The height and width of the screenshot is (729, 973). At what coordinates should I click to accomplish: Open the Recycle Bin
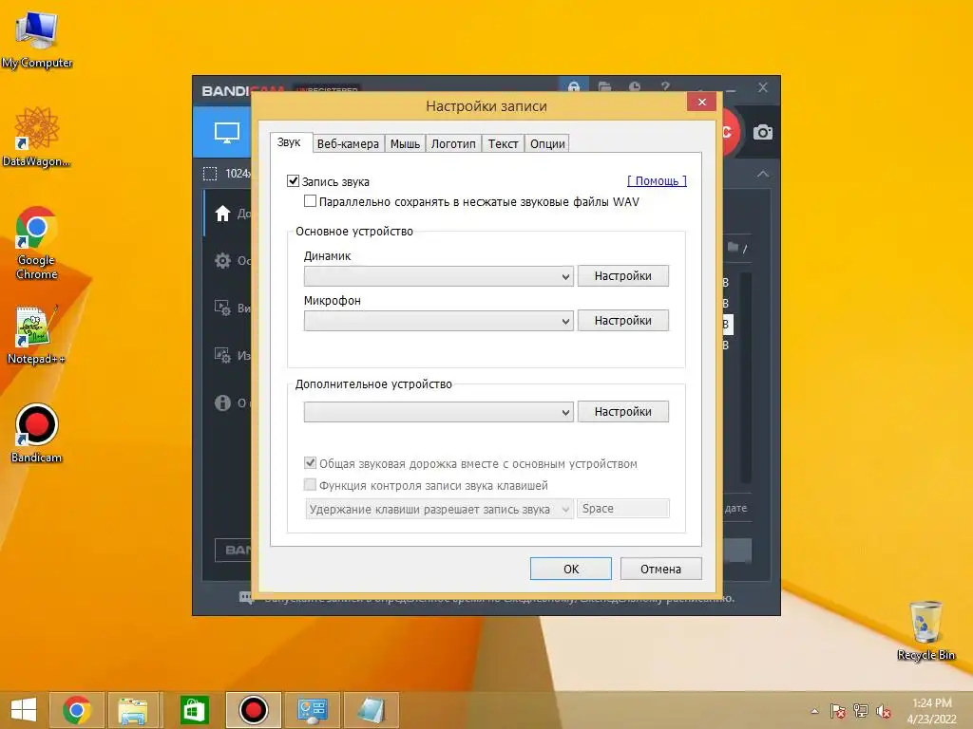pos(925,630)
